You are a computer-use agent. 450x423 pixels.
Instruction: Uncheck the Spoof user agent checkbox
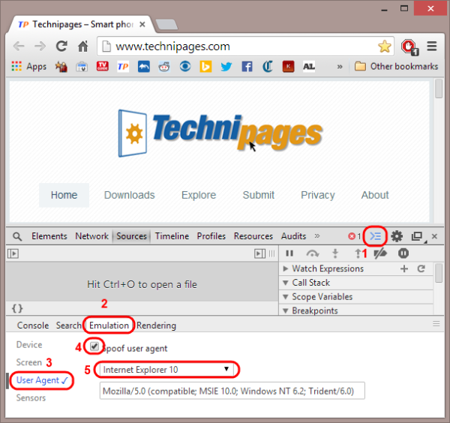94,346
